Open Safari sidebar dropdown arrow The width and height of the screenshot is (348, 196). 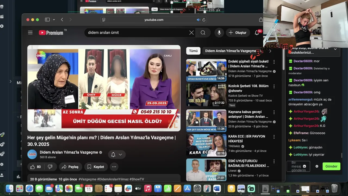coord(54,20)
